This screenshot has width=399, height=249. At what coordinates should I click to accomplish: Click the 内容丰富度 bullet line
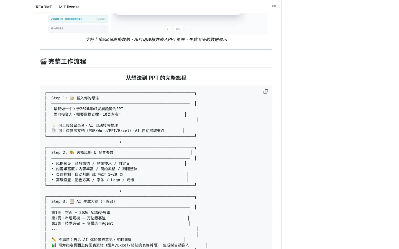coord(94,169)
